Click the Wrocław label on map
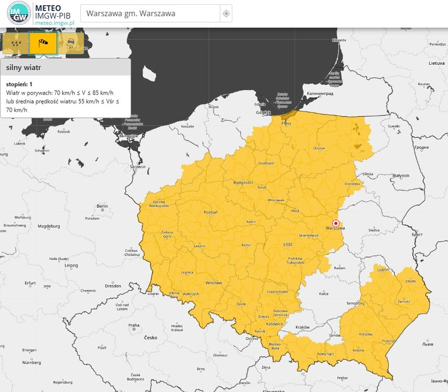 214,283
